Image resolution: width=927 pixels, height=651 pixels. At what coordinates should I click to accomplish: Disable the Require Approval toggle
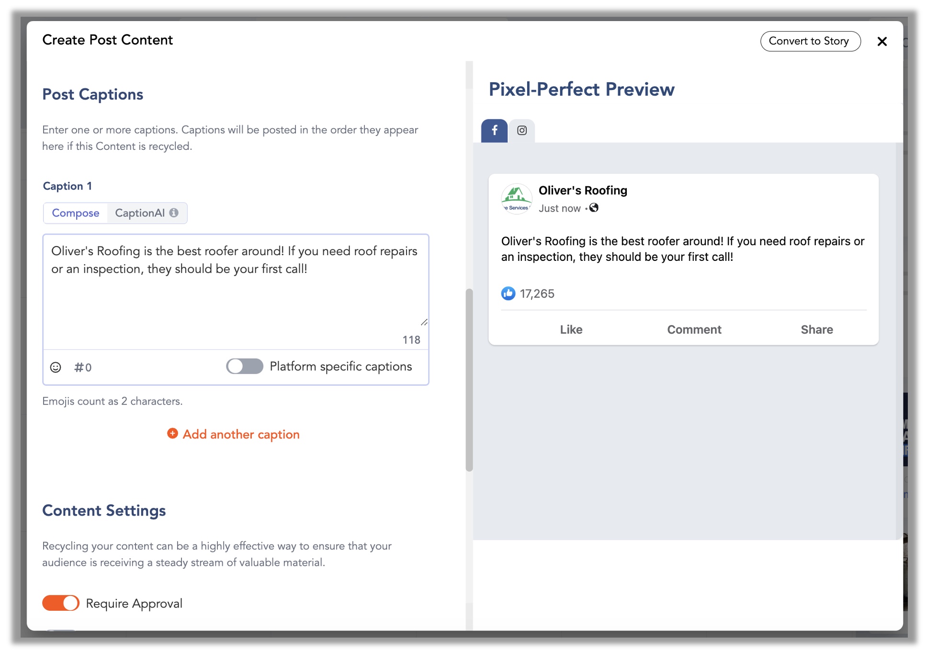click(x=61, y=603)
